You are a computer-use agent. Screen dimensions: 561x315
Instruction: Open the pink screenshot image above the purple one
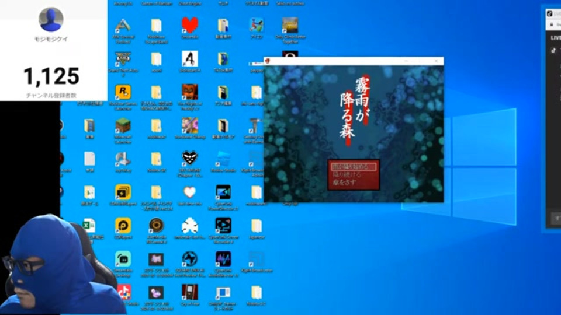[157, 259]
